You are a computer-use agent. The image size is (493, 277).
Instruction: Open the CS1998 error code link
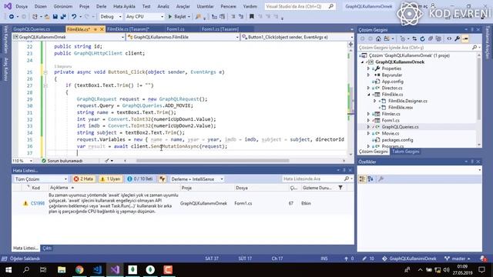pyautogui.click(x=38, y=203)
